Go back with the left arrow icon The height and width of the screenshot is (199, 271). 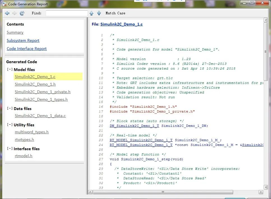coord(7,13)
